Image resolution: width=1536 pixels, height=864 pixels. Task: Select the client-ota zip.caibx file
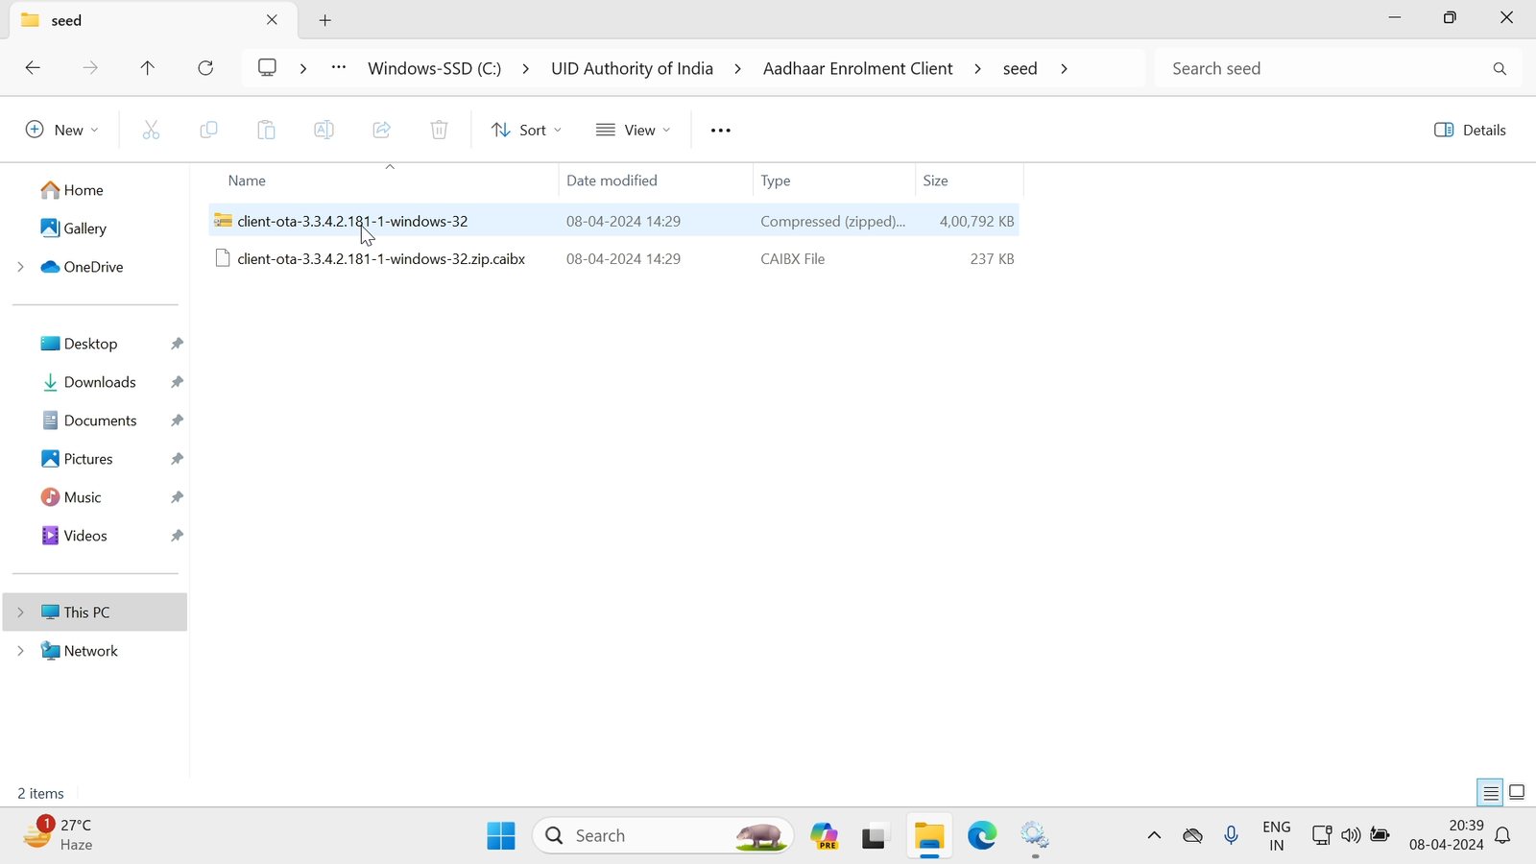(614, 259)
